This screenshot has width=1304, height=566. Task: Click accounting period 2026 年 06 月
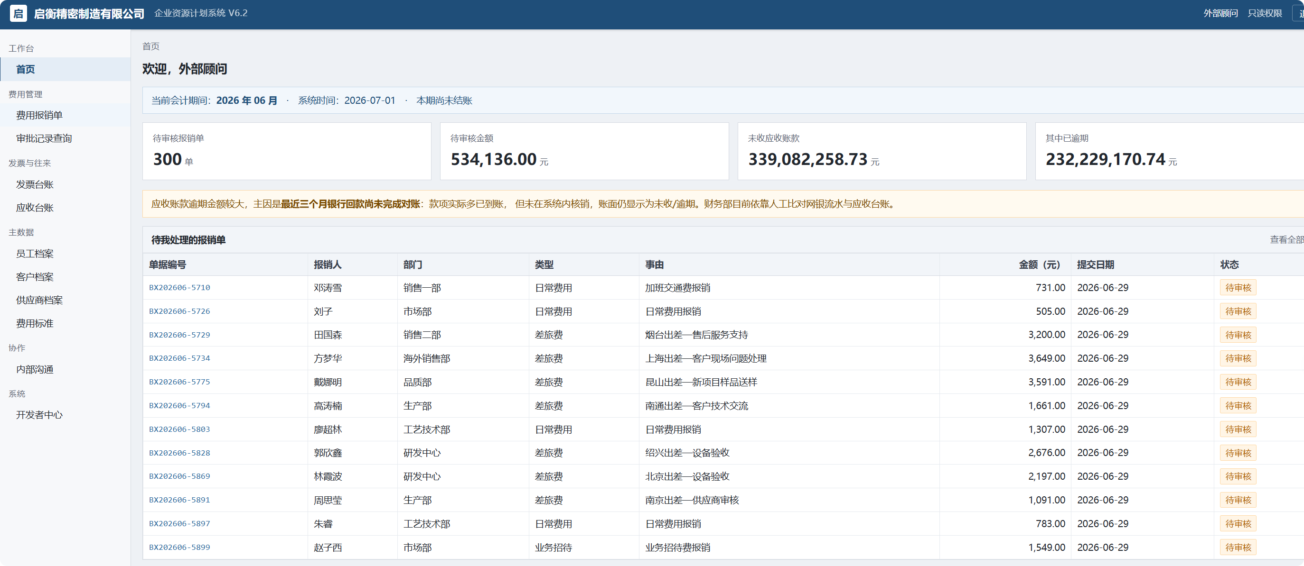246,100
